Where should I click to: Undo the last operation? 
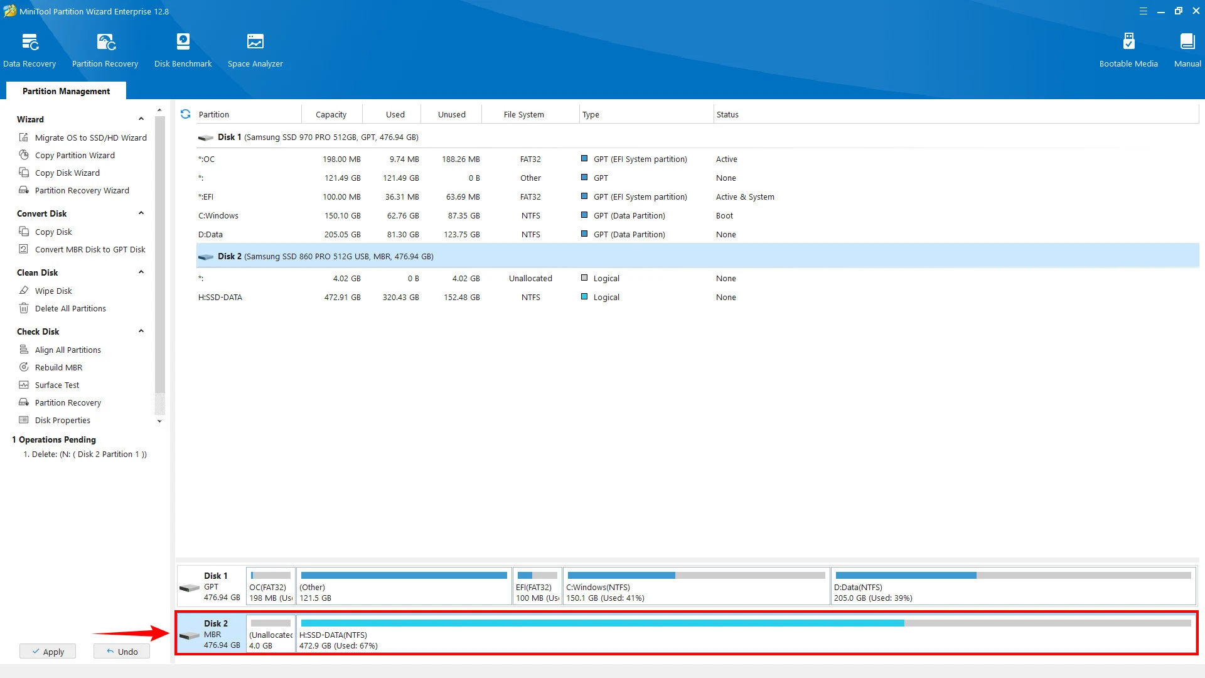[122, 652]
